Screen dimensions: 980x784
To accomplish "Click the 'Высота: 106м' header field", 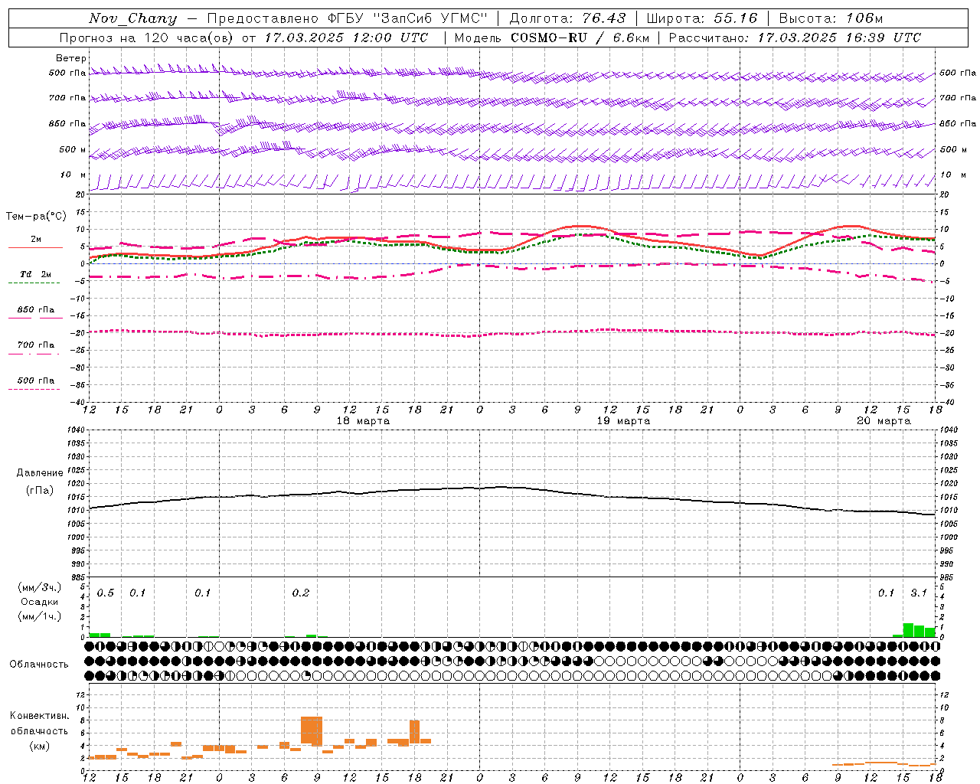I will tap(831, 18).
